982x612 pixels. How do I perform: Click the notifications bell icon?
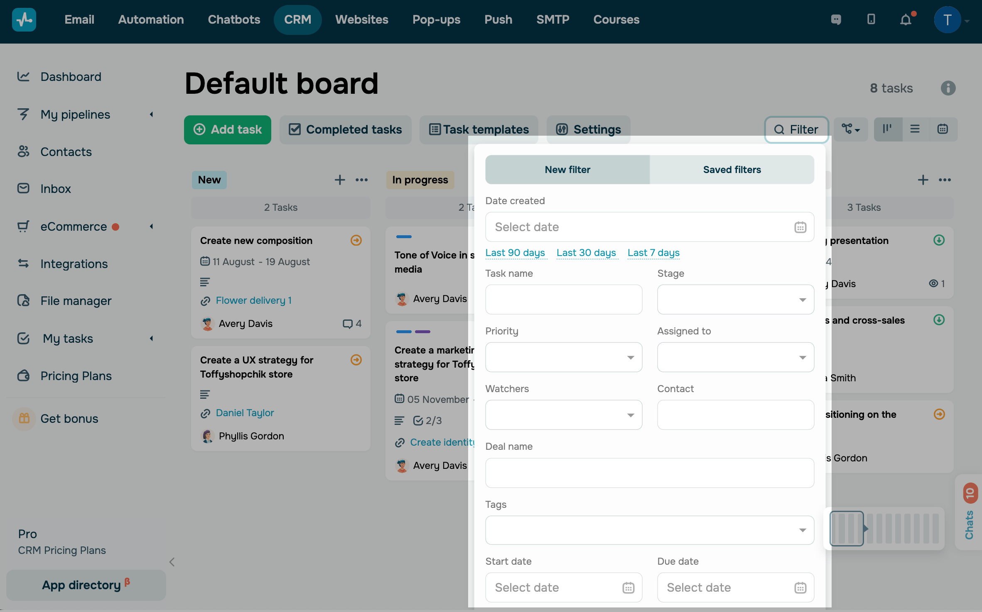(906, 20)
